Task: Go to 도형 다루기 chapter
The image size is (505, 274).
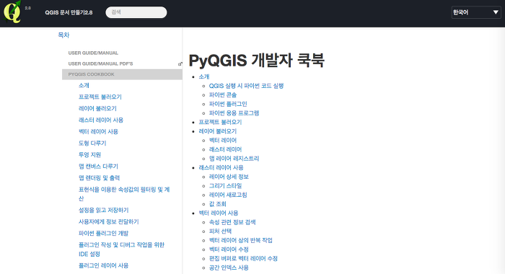Action: [92, 143]
